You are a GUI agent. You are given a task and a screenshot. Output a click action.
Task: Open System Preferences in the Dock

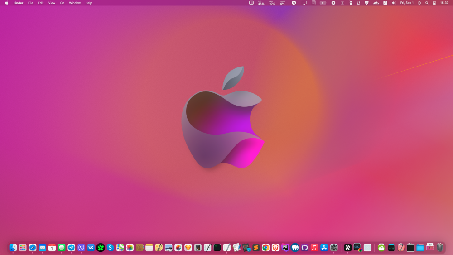tap(334, 247)
